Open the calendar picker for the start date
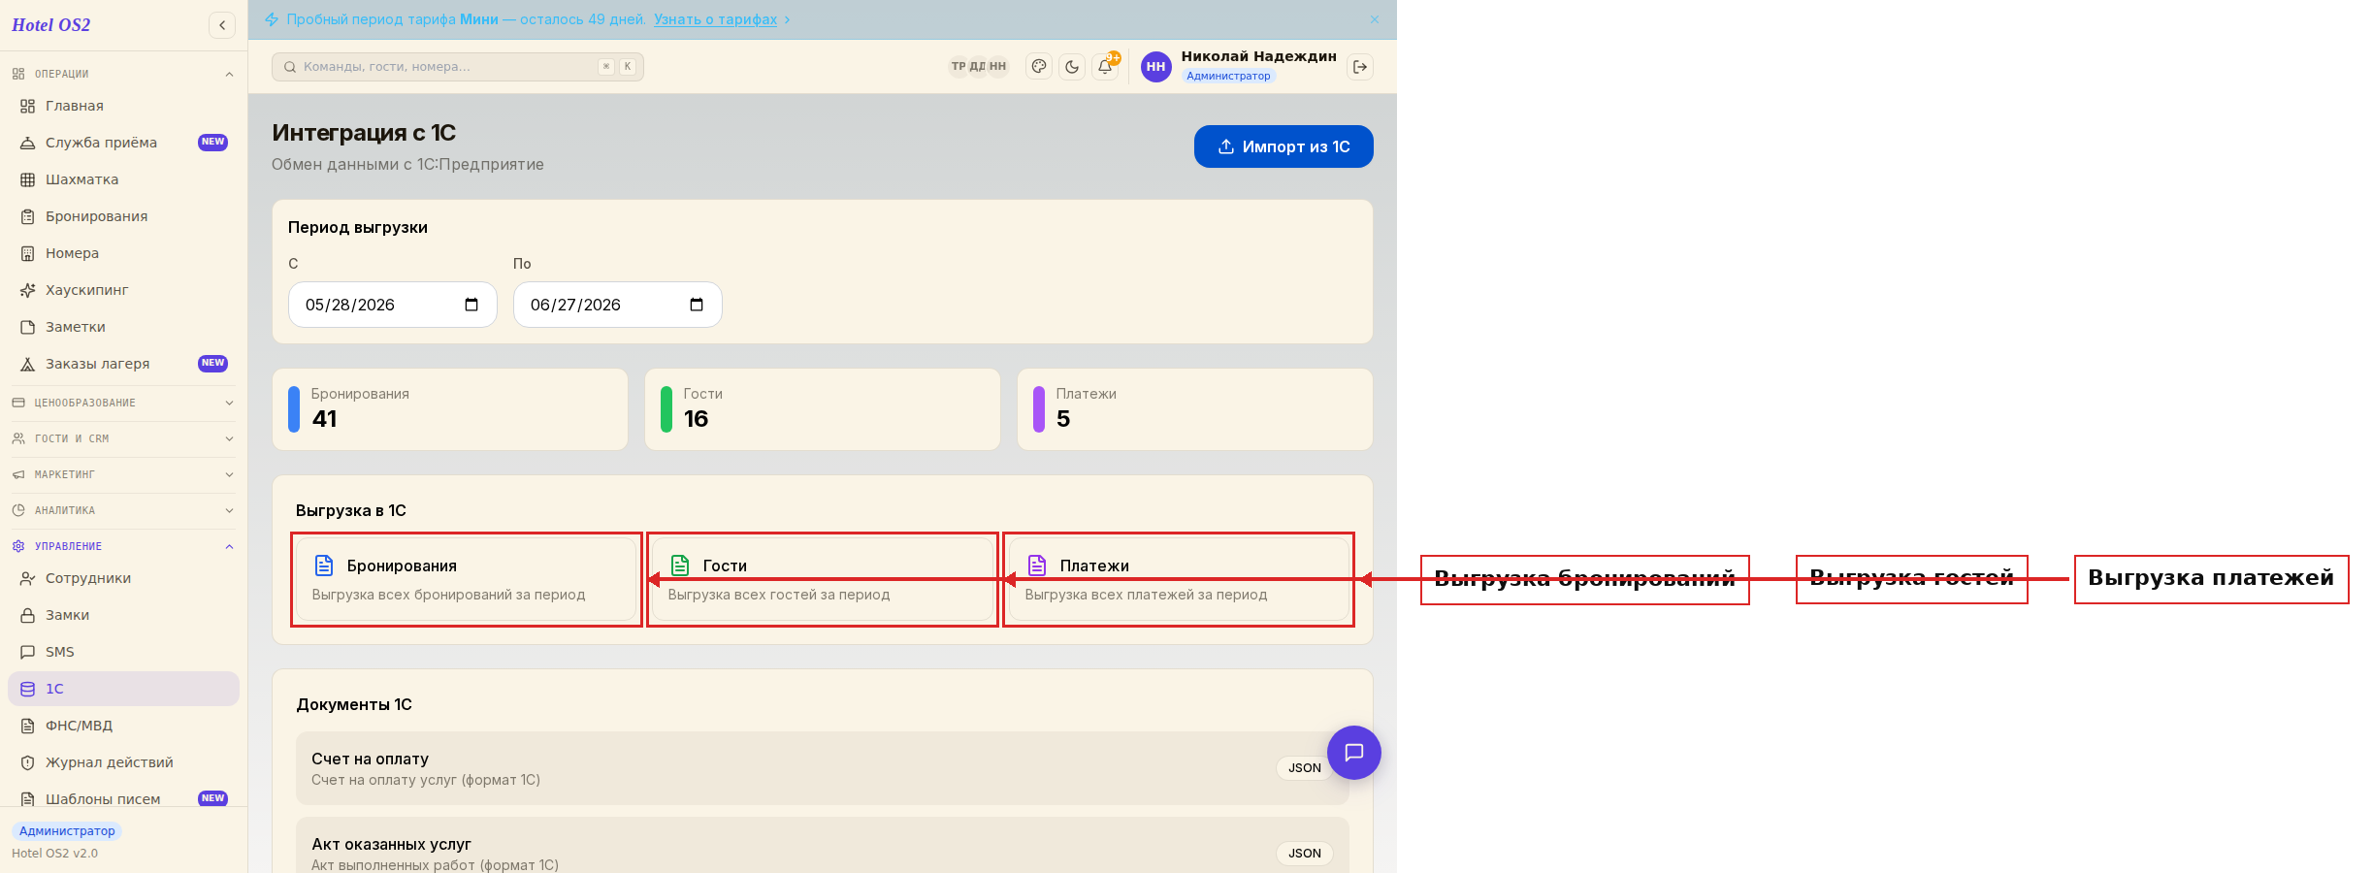The image size is (2372, 873). [x=471, y=305]
